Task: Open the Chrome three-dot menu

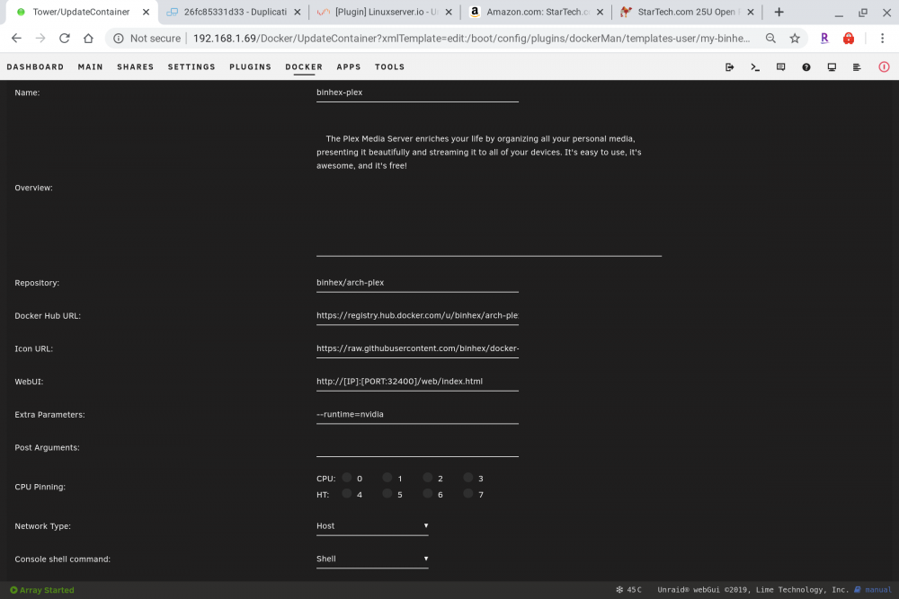Action: 883,39
